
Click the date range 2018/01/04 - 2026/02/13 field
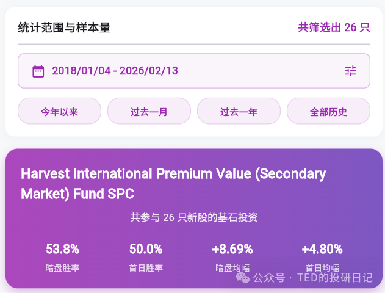pyautogui.click(x=115, y=71)
